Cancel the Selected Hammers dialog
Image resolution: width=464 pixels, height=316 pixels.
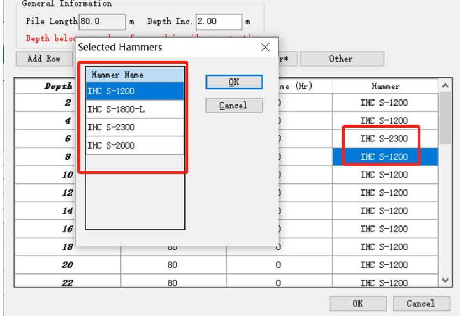click(234, 106)
